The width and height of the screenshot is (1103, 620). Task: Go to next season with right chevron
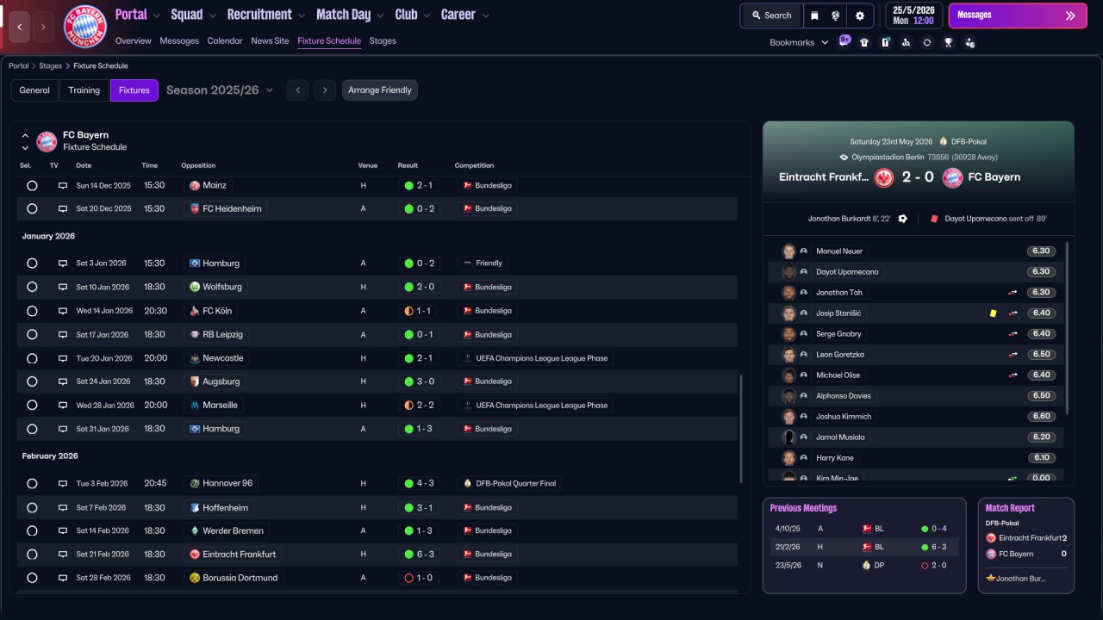point(325,90)
